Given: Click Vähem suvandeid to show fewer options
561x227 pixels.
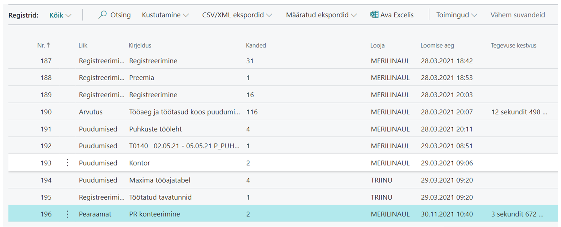Looking at the screenshot, I should point(518,15).
